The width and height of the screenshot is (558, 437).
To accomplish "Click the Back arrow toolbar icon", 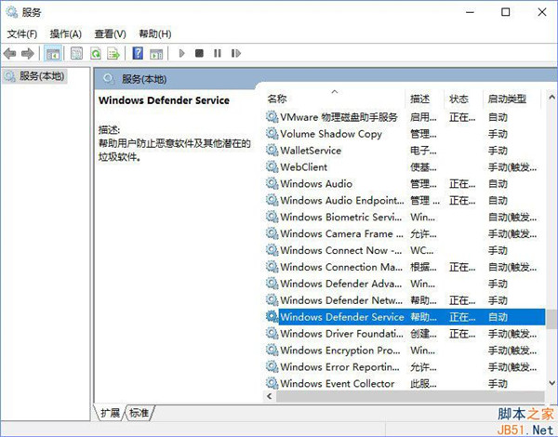I will [10, 54].
